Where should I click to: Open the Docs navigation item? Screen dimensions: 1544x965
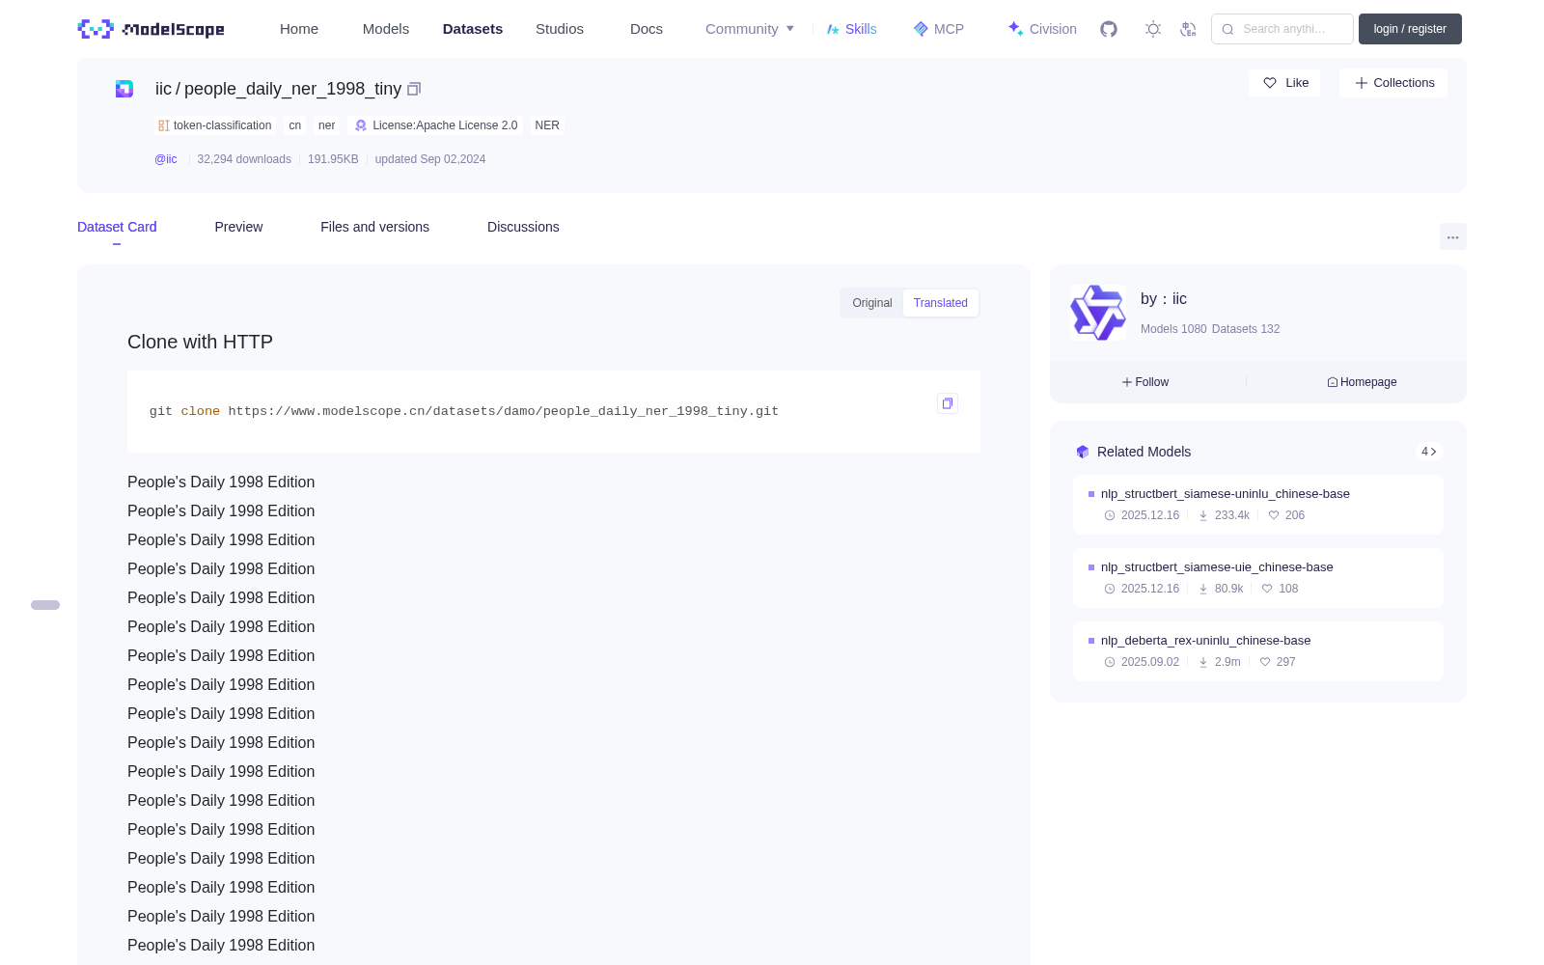647,29
